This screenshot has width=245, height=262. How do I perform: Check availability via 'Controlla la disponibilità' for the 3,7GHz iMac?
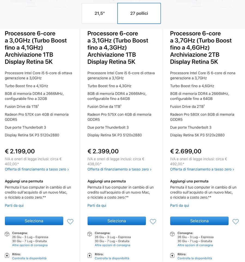point(195,258)
